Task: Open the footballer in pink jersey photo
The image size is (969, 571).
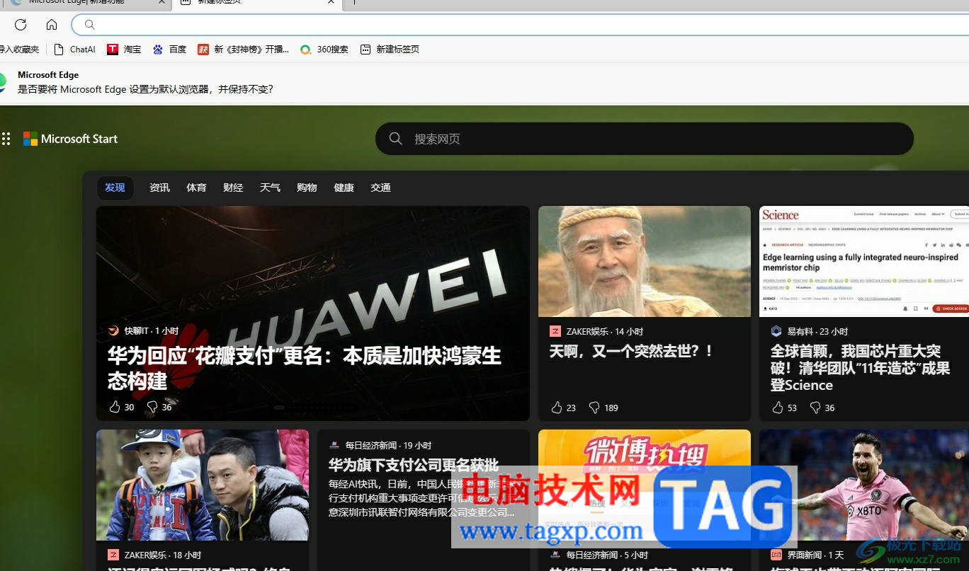Action: coord(864,485)
